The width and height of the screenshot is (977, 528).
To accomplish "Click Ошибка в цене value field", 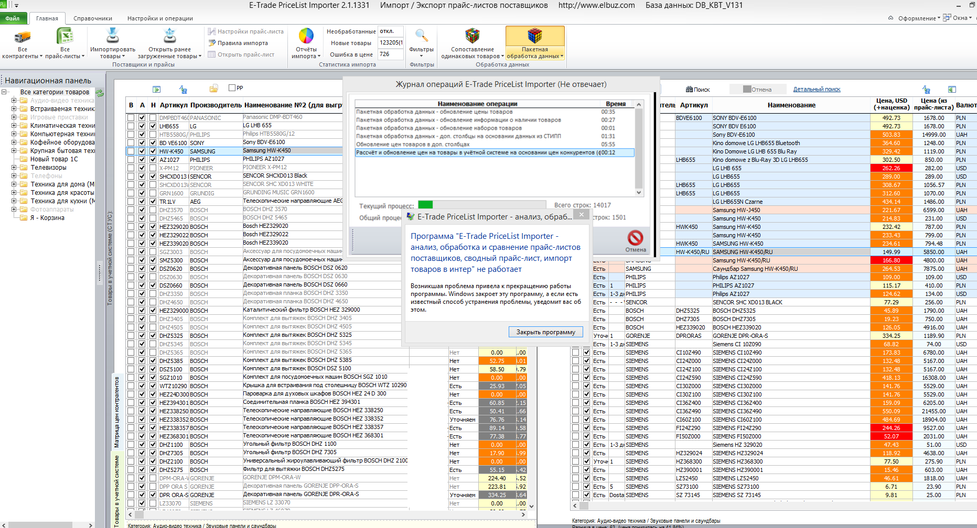I will coord(391,54).
